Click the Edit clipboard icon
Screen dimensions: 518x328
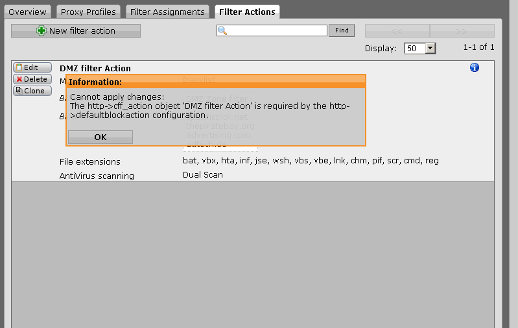pos(19,67)
